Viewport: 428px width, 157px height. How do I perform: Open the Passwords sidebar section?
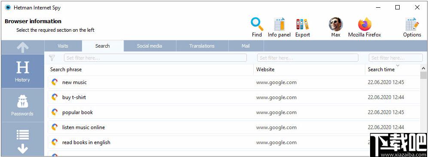tap(23, 105)
